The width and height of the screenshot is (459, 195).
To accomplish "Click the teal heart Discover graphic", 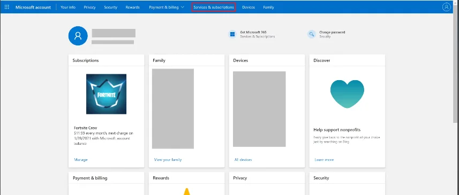I will [x=347, y=94].
